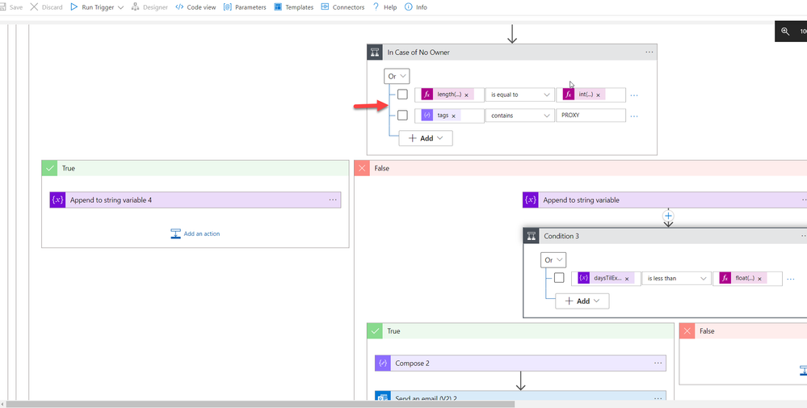This screenshot has width=807, height=408.
Task: Open the row menu for the length(...) condition
Action: (x=634, y=95)
